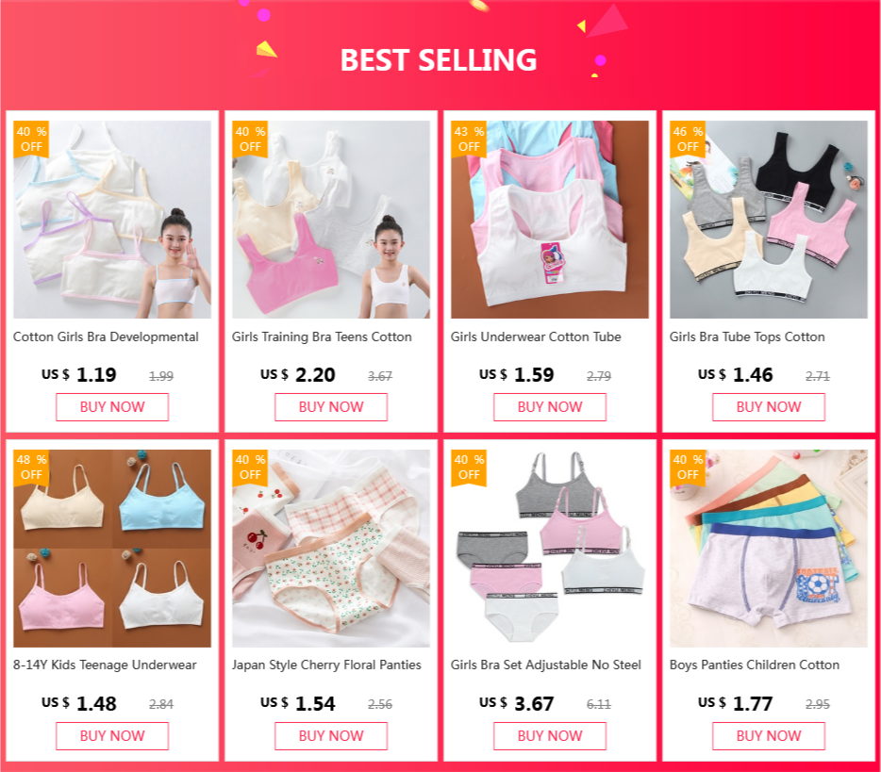Screen dimensions: 881x772
Task: Click BUY NOW for 8-14Y Kids Teenage Underwear
Action: 112,736
